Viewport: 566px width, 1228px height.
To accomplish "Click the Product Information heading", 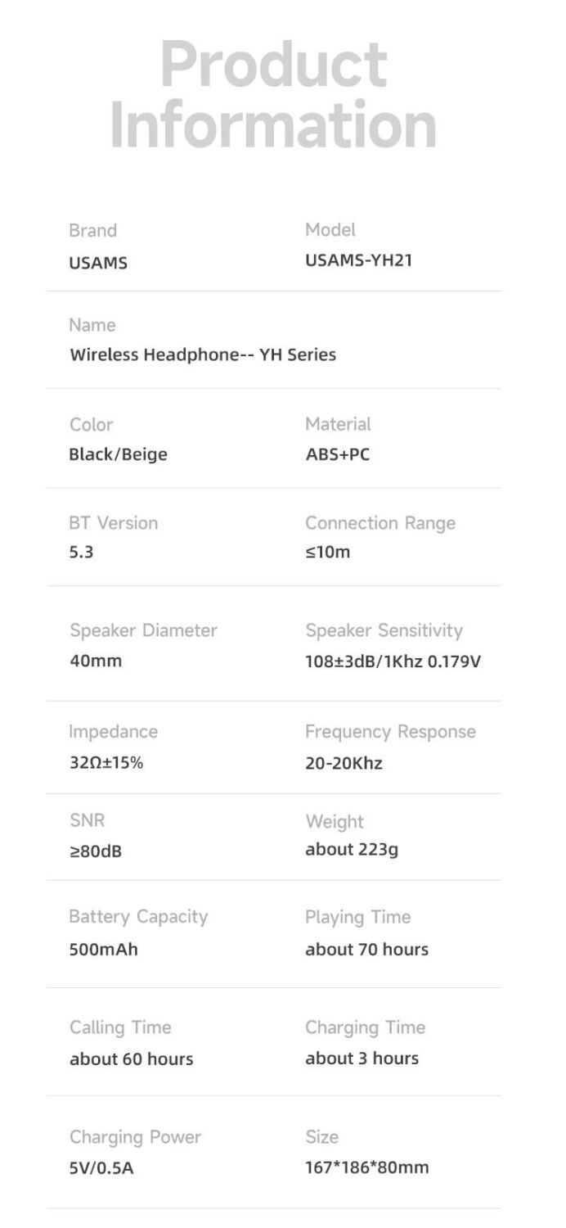I will click(x=273, y=94).
